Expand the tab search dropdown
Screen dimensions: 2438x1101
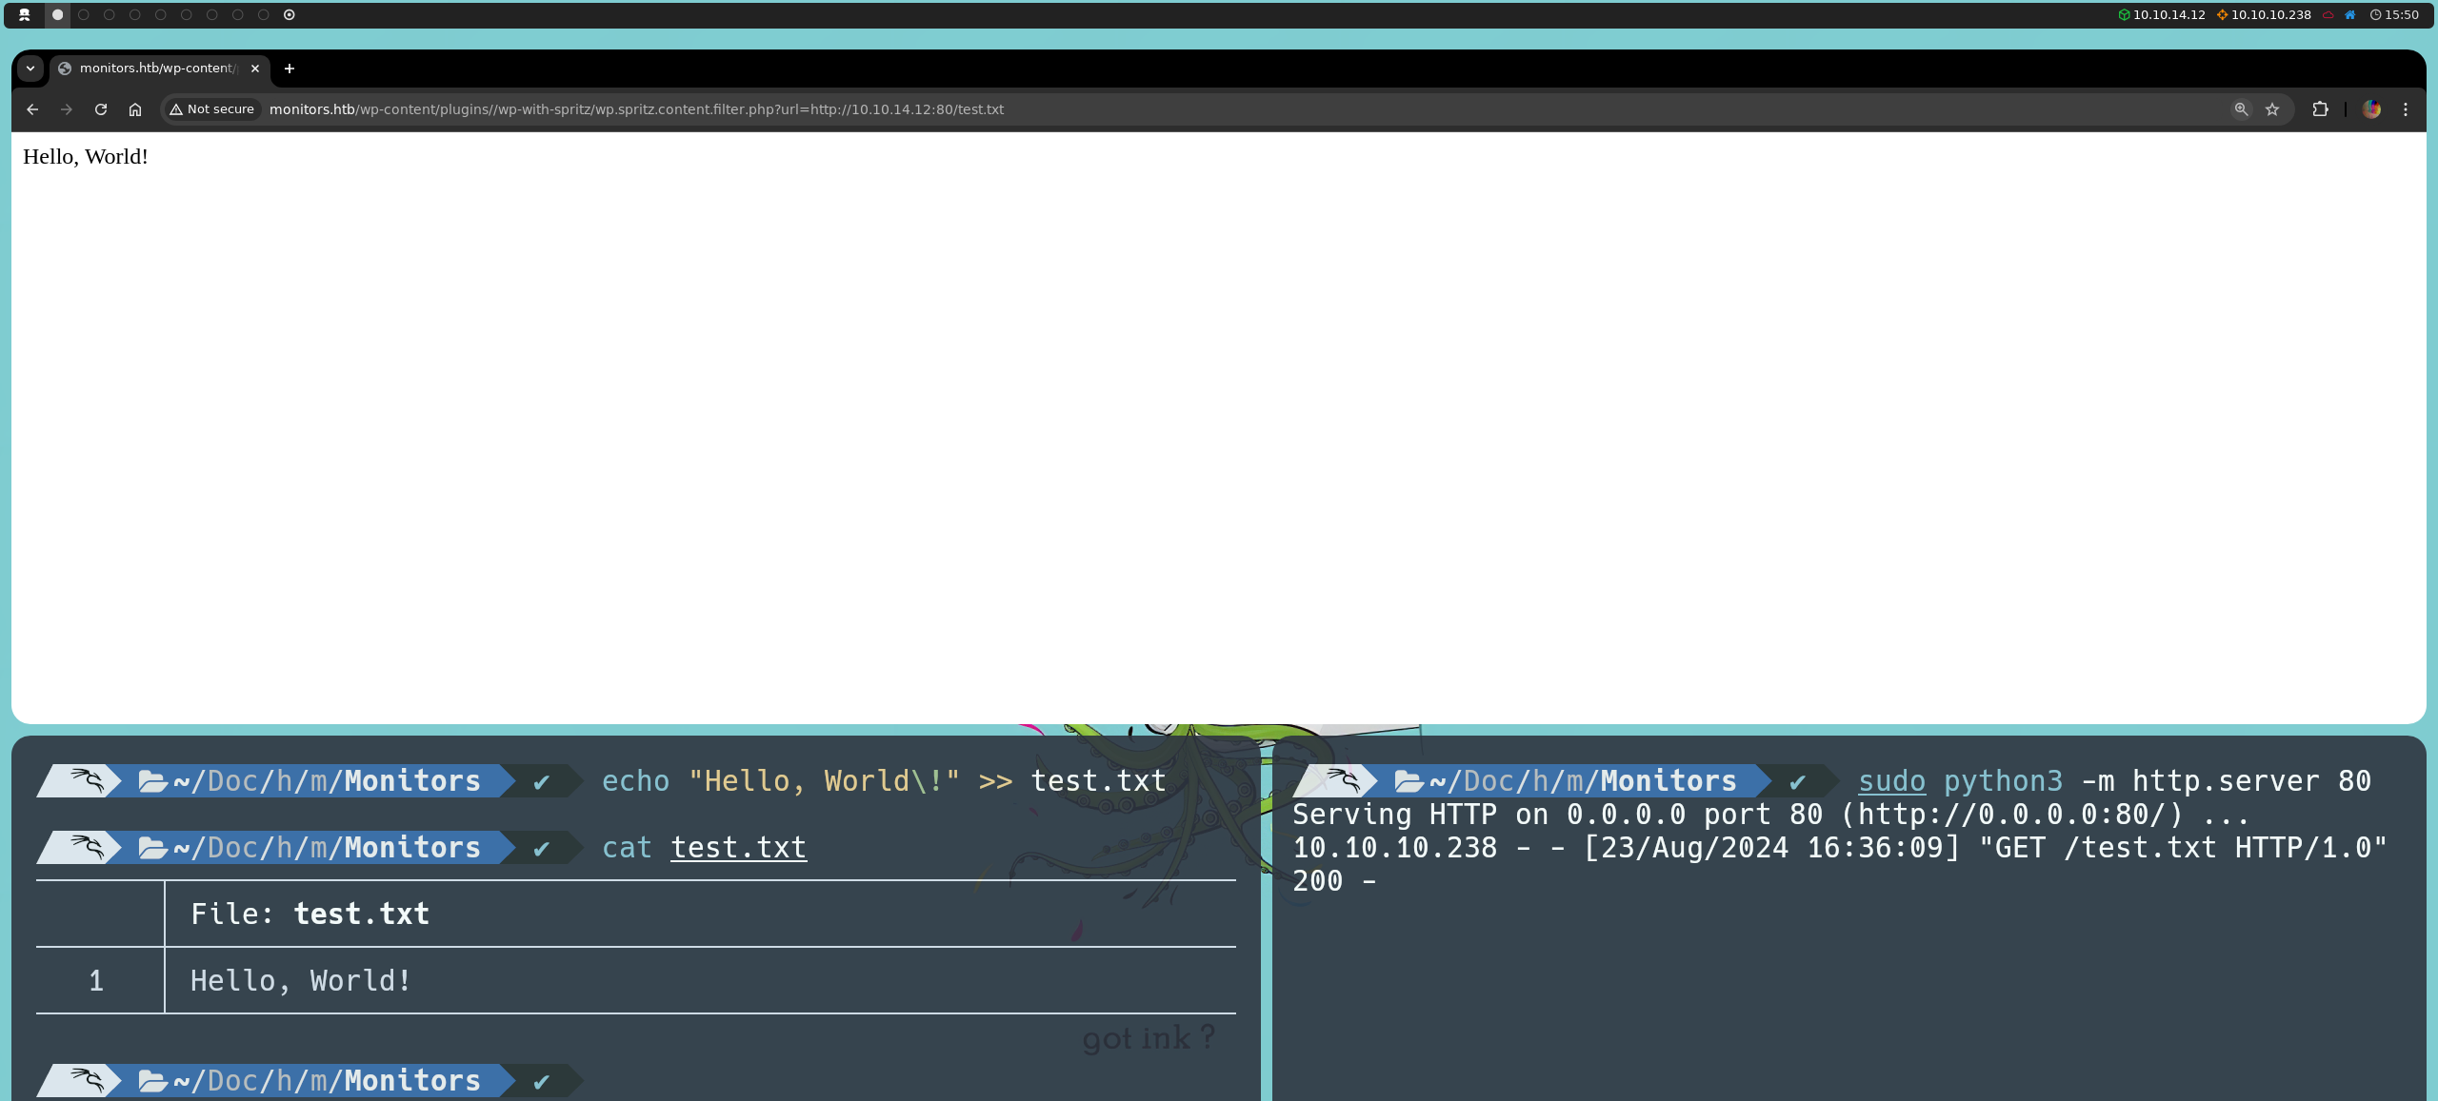pos(30,69)
